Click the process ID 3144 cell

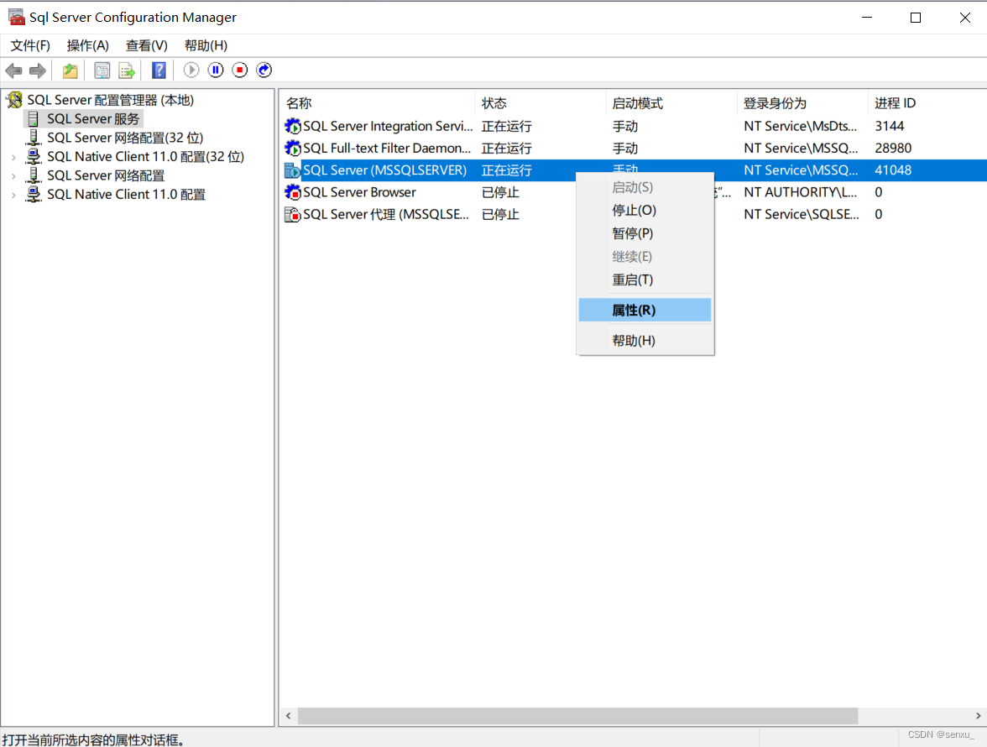pos(890,127)
